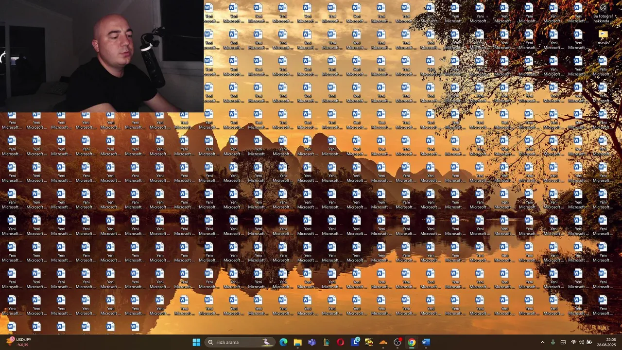This screenshot has width=622, height=350.
Task: Open the touchpad icon in system tray
Action: [563, 342]
